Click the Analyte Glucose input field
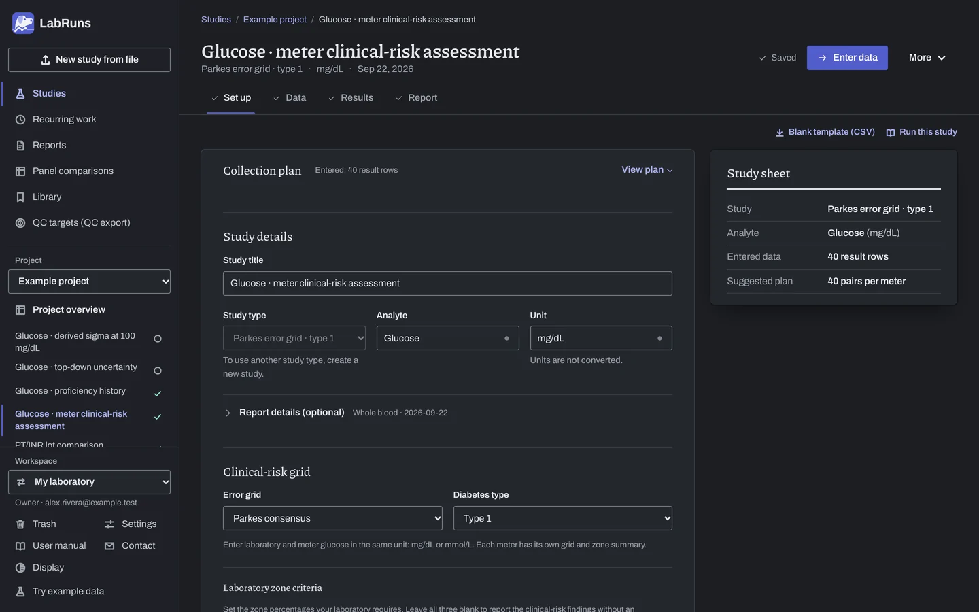Image resolution: width=979 pixels, height=612 pixels. (447, 338)
